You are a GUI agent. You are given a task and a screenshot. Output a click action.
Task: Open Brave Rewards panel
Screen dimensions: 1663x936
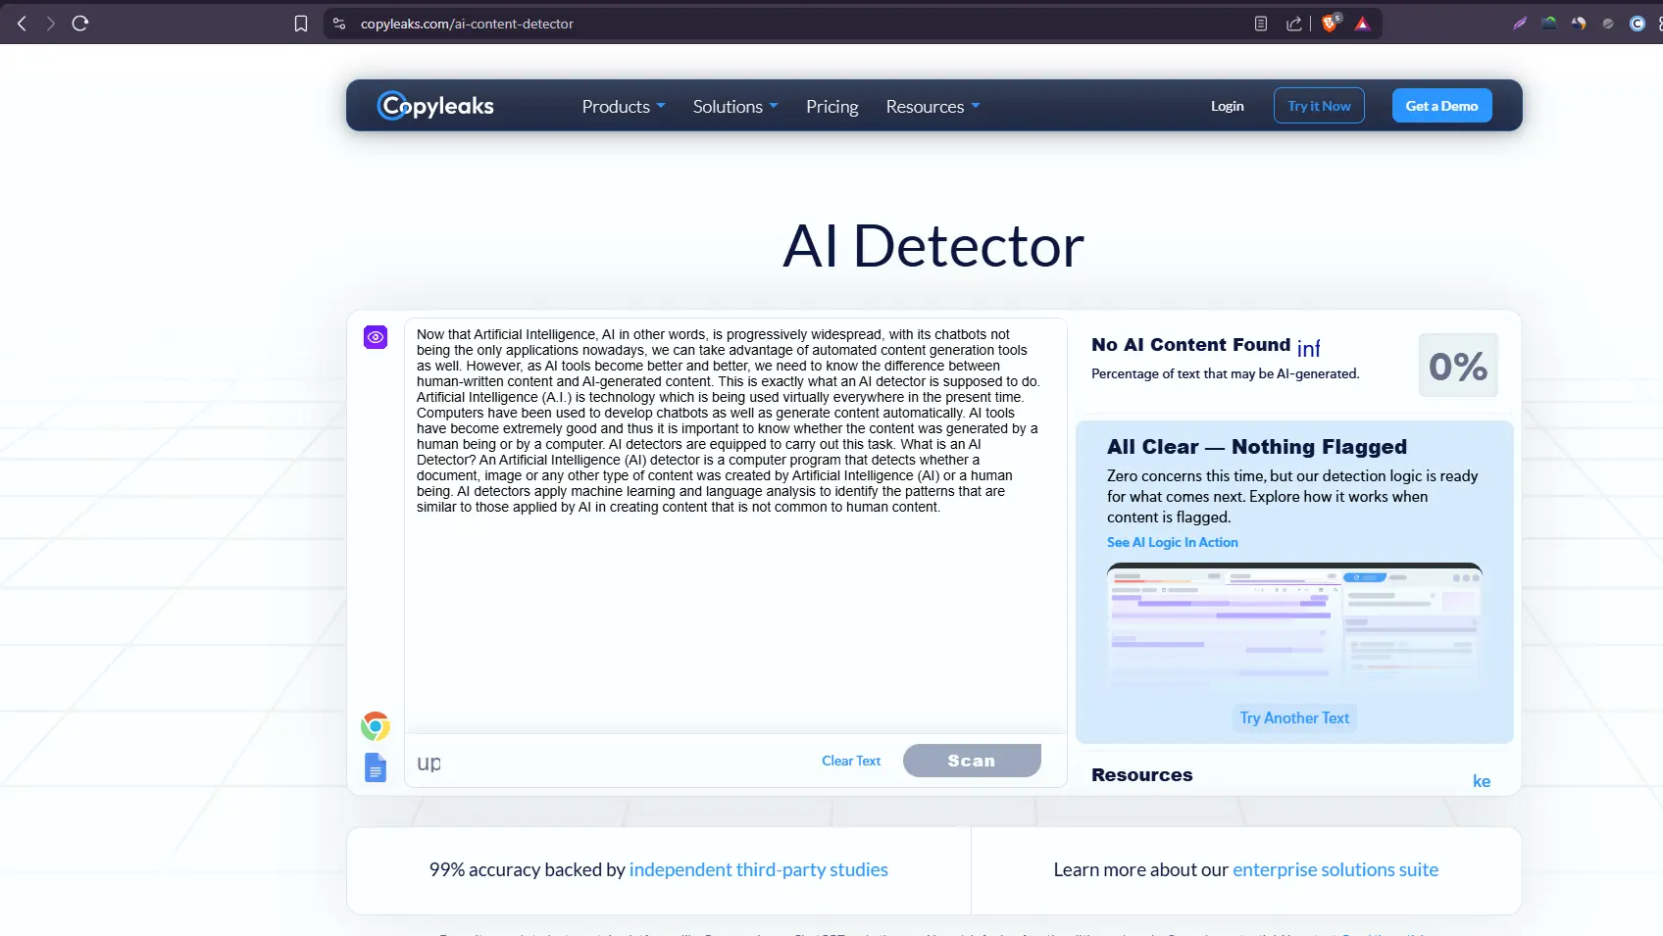[x=1362, y=23]
